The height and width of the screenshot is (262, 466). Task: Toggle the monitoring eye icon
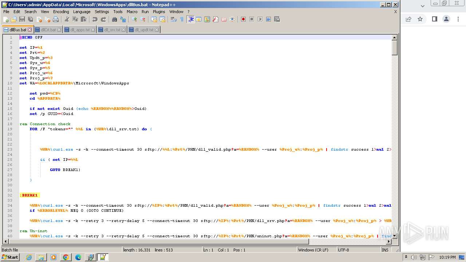point(232,19)
